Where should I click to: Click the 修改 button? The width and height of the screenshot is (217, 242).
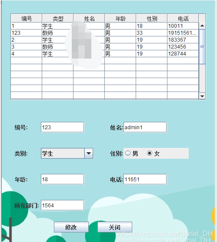tap(71, 227)
